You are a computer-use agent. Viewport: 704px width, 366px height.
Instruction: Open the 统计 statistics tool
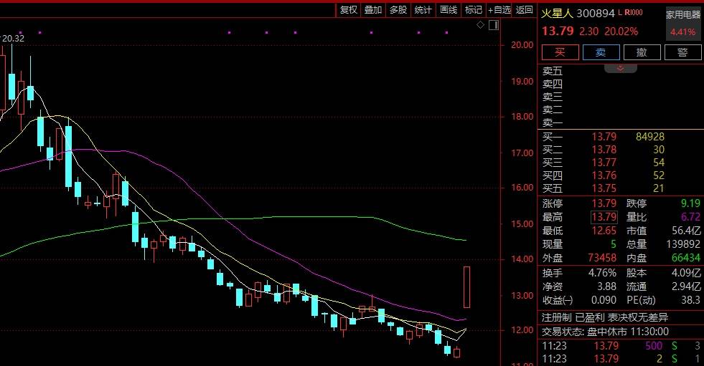tap(423, 10)
